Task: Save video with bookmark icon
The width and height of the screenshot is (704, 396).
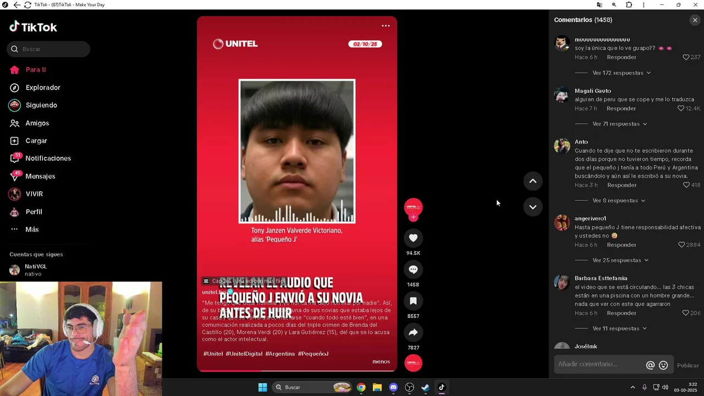Action: click(x=413, y=301)
